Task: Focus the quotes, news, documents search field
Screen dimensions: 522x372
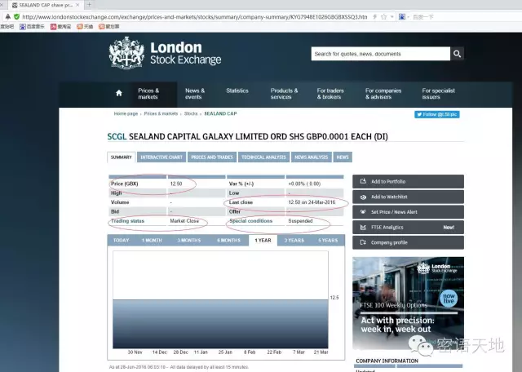Action: pyautogui.click(x=381, y=54)
